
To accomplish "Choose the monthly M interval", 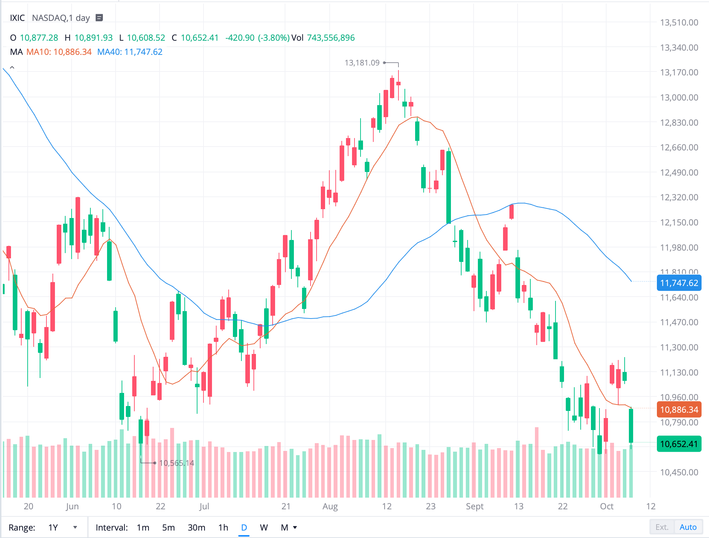I will click(x=284, y=527).
